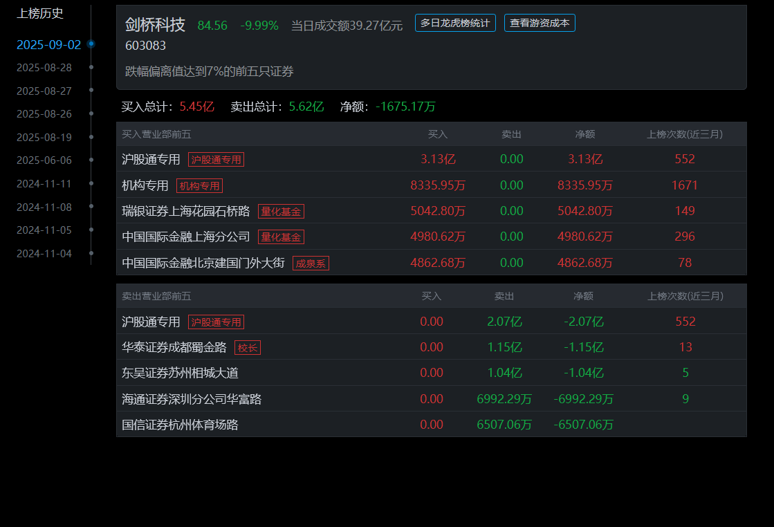Screen dimensions: 774x527
Task: Click the stock code 603083
Action: (146, 46)
